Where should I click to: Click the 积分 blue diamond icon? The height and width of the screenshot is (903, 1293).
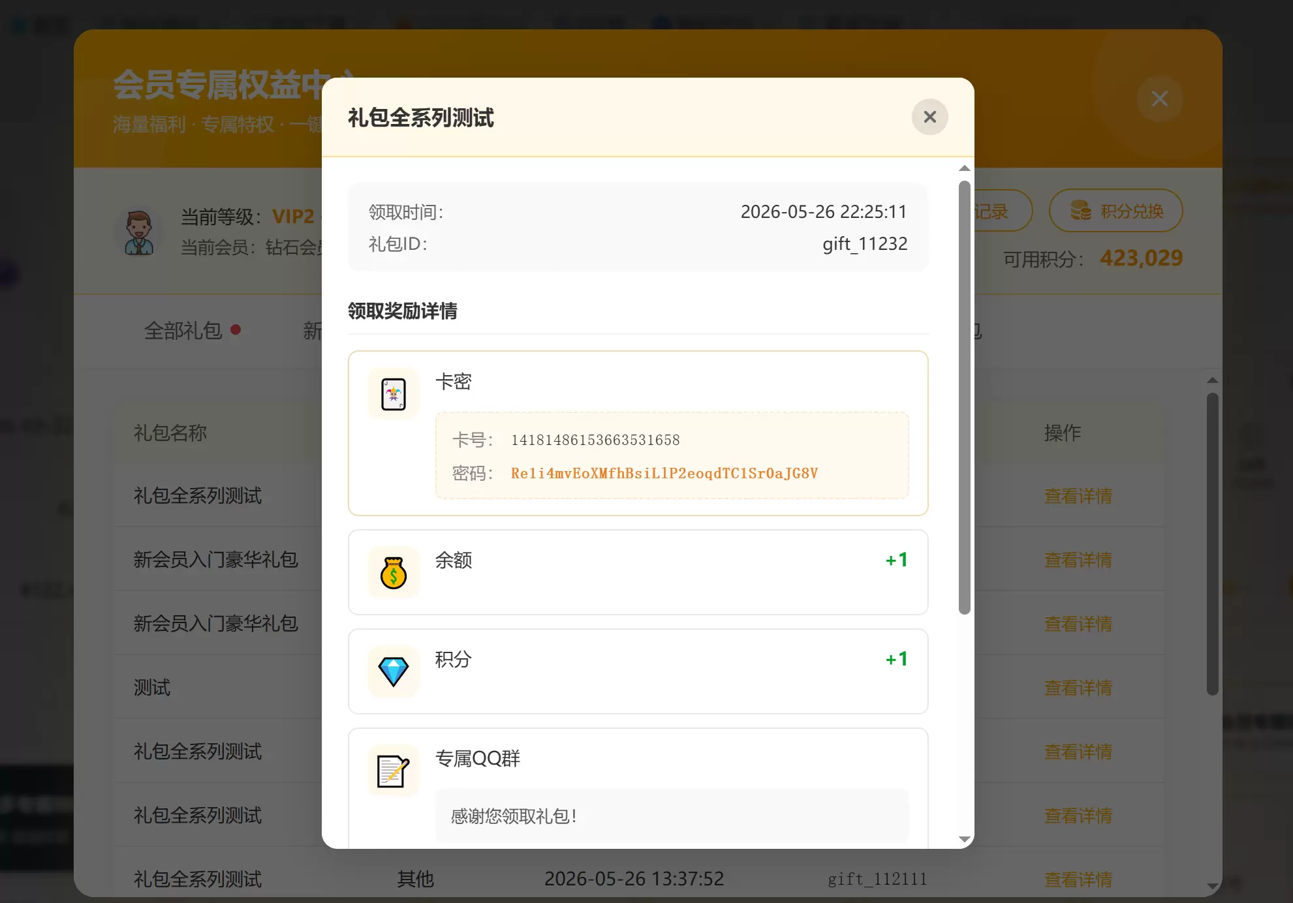(x=394, y=672)
